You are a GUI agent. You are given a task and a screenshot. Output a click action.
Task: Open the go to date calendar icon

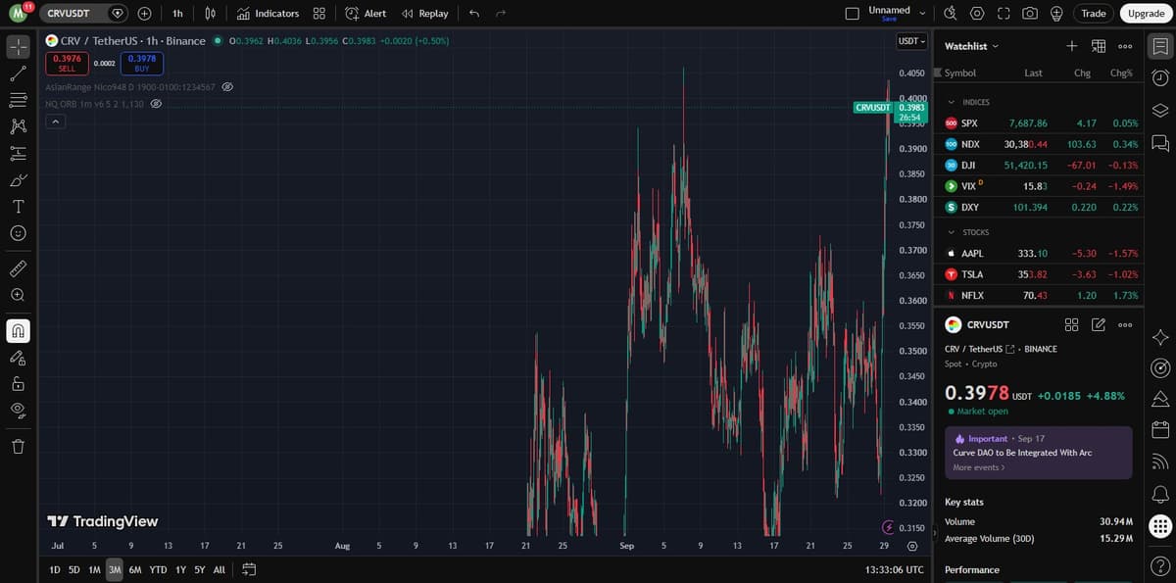[248, 569]
